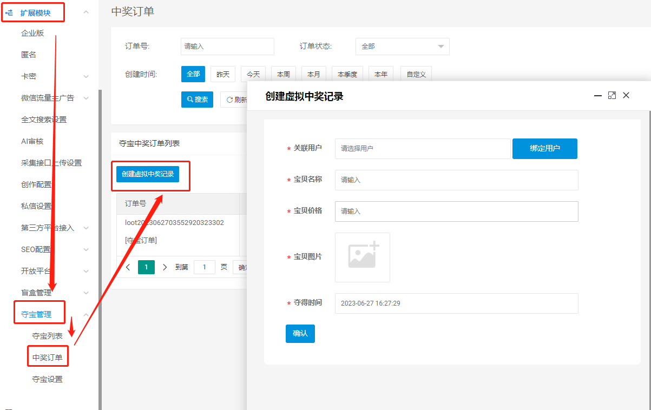
Task: Select 中奖订单 submenu item
Action: 48,358
